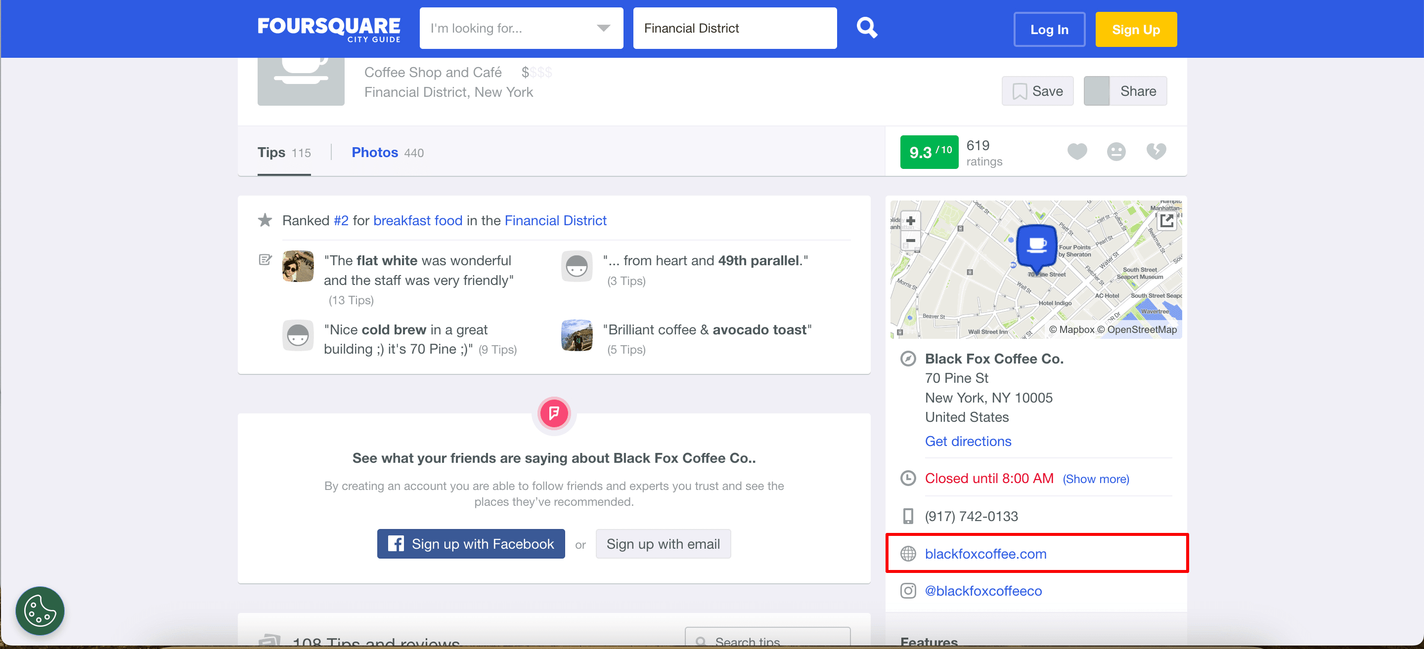Open the @blackfoxcoffeeco Instagram link
The height and width of the screenshot is (649, 1424).
[x=983, y=590]
